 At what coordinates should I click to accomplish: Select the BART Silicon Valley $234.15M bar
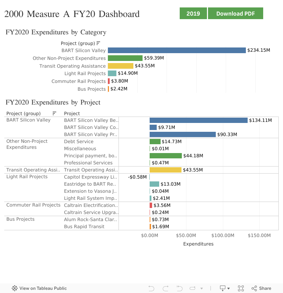point(177,50)
